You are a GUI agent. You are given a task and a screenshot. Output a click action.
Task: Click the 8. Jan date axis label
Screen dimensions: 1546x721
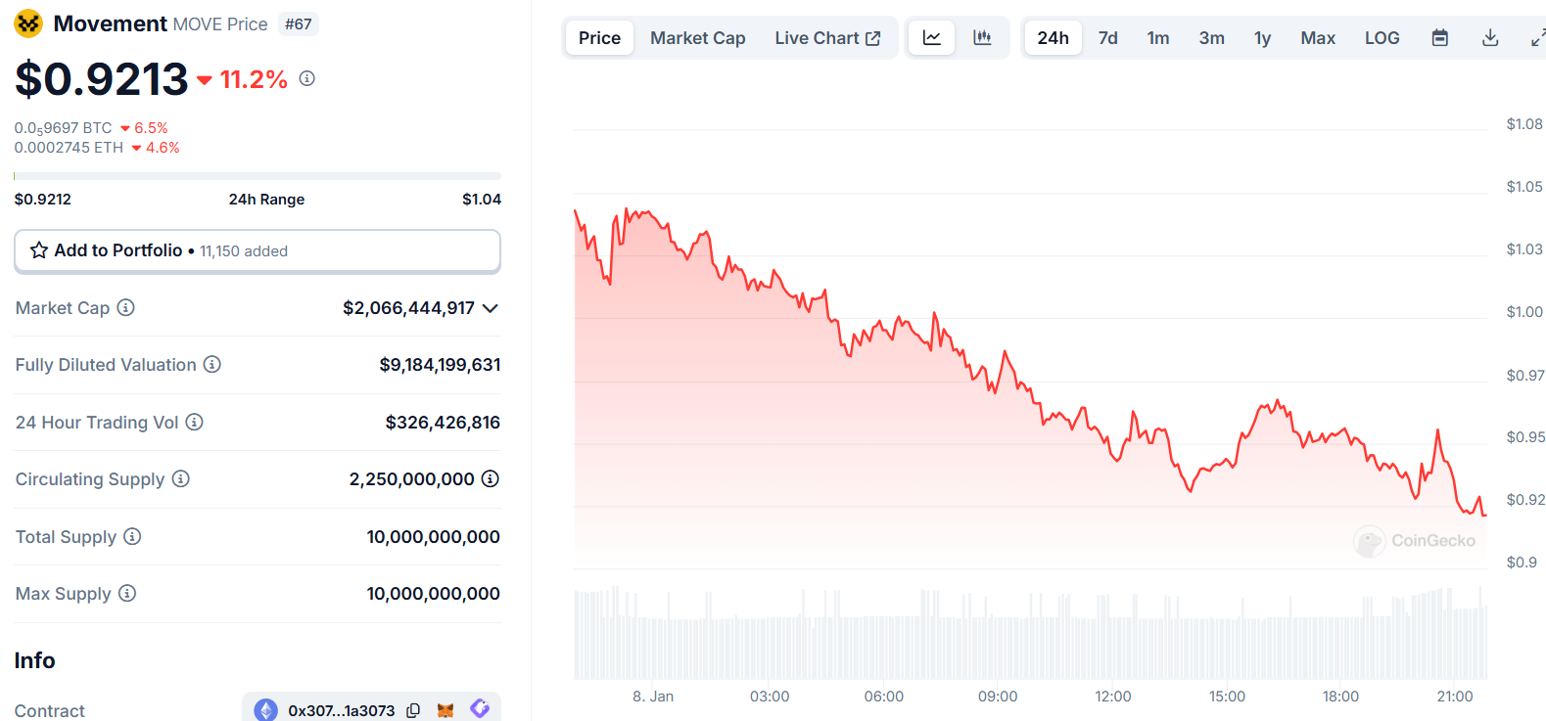pyautogui.click(x=653, y=697)
